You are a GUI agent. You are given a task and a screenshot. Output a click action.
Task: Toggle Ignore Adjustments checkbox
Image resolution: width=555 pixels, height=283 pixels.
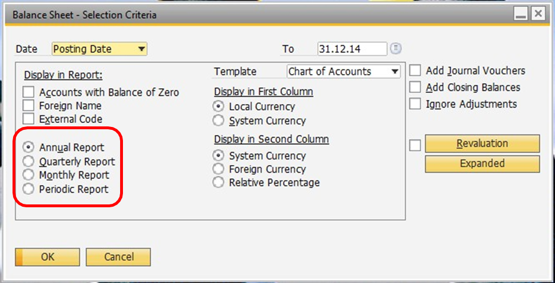[x=416, y=104]
